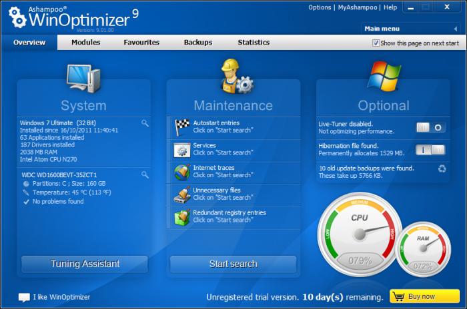Select the Autostart entries row
Screen dimensions: 467x309
coord(233,128)
